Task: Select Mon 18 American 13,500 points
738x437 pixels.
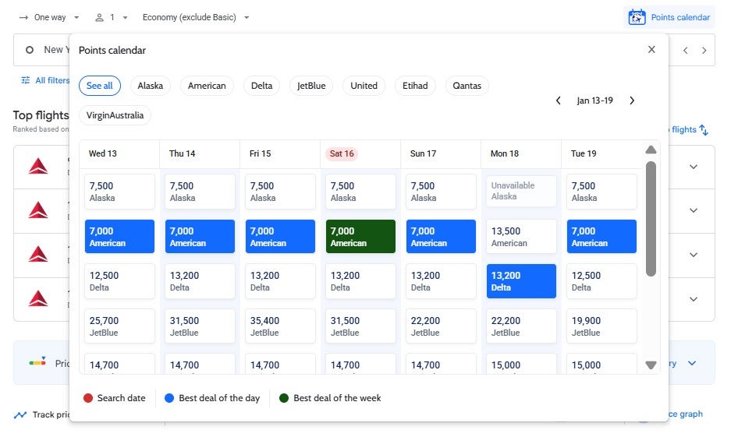Action: 521,236
